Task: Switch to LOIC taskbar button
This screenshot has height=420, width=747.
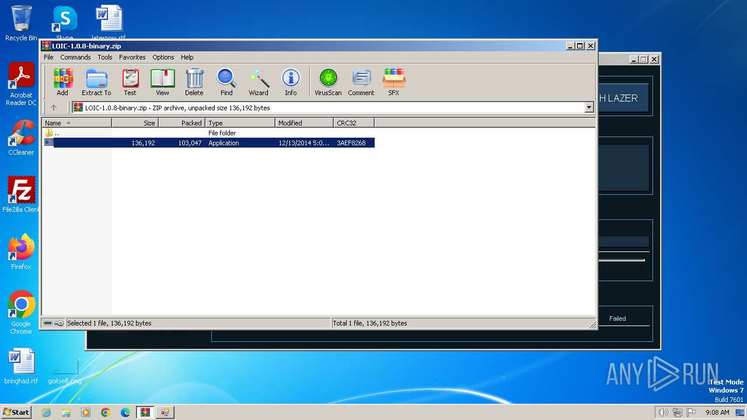Action: (165, 412)
